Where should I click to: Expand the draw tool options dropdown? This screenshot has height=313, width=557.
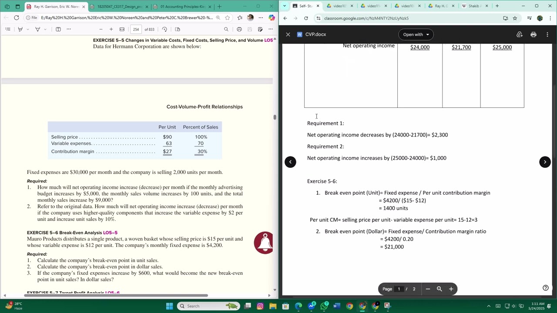point(45,29)
